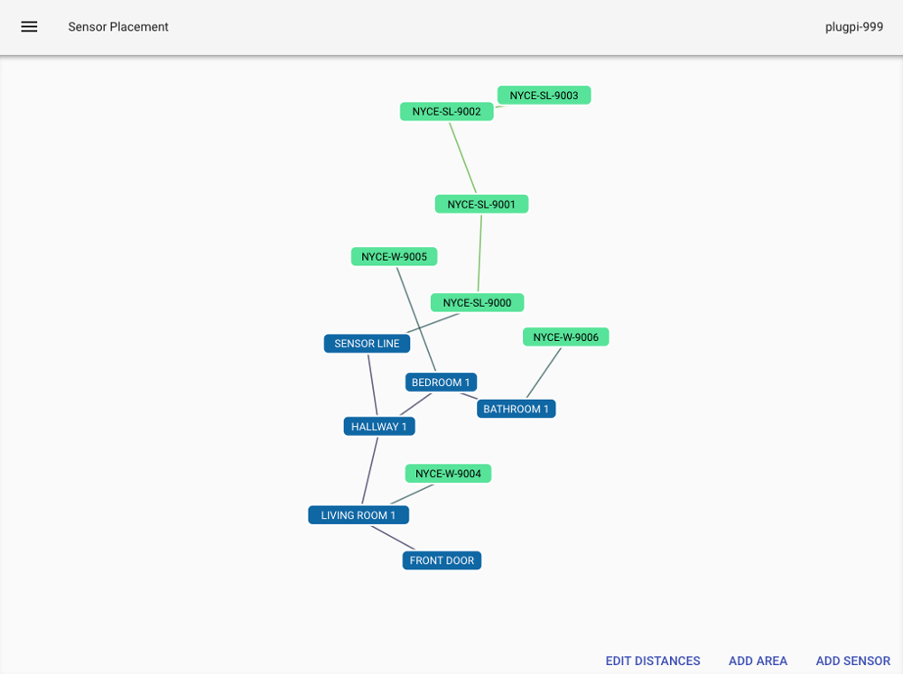Click the plugpi-999 device label
Image resolution: width=903 pixels, height=674 pixels.
pyautogui.click(x=853, y=26)
